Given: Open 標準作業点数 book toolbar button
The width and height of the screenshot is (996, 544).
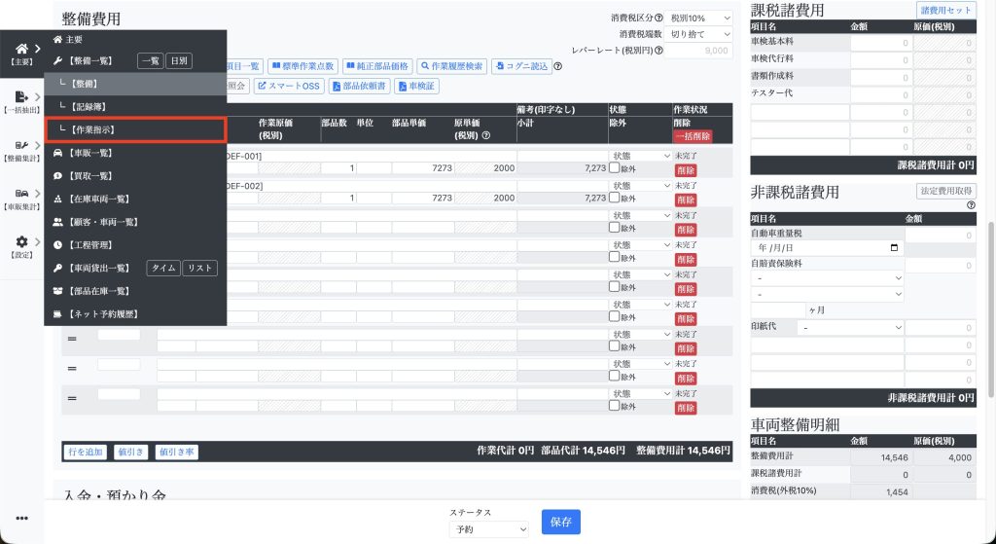Looking at the screenshot, I should [x=302, y=66].
